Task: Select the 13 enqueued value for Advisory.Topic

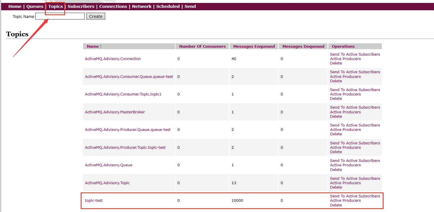Action: (x=234, y=183)
